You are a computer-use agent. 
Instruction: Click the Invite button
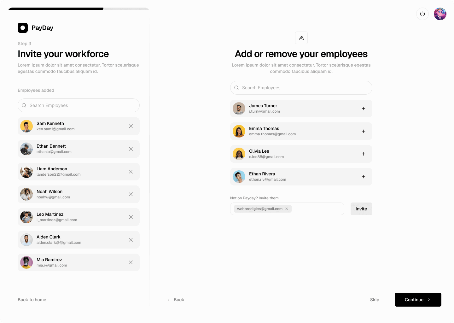coord(361,209)
